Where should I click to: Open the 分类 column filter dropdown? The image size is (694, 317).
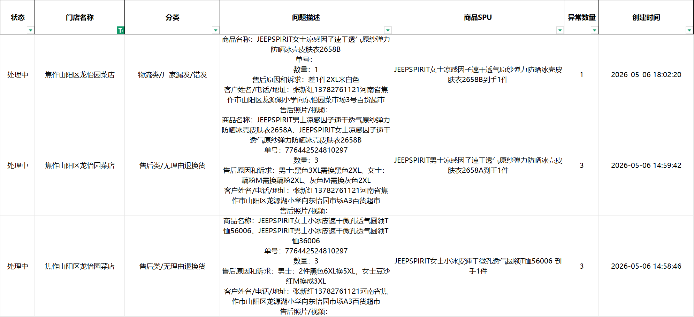216,30
